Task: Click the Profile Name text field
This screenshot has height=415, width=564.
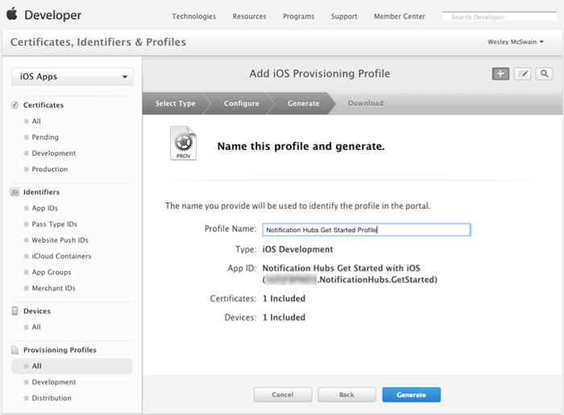Action: (x=366, y=230)
